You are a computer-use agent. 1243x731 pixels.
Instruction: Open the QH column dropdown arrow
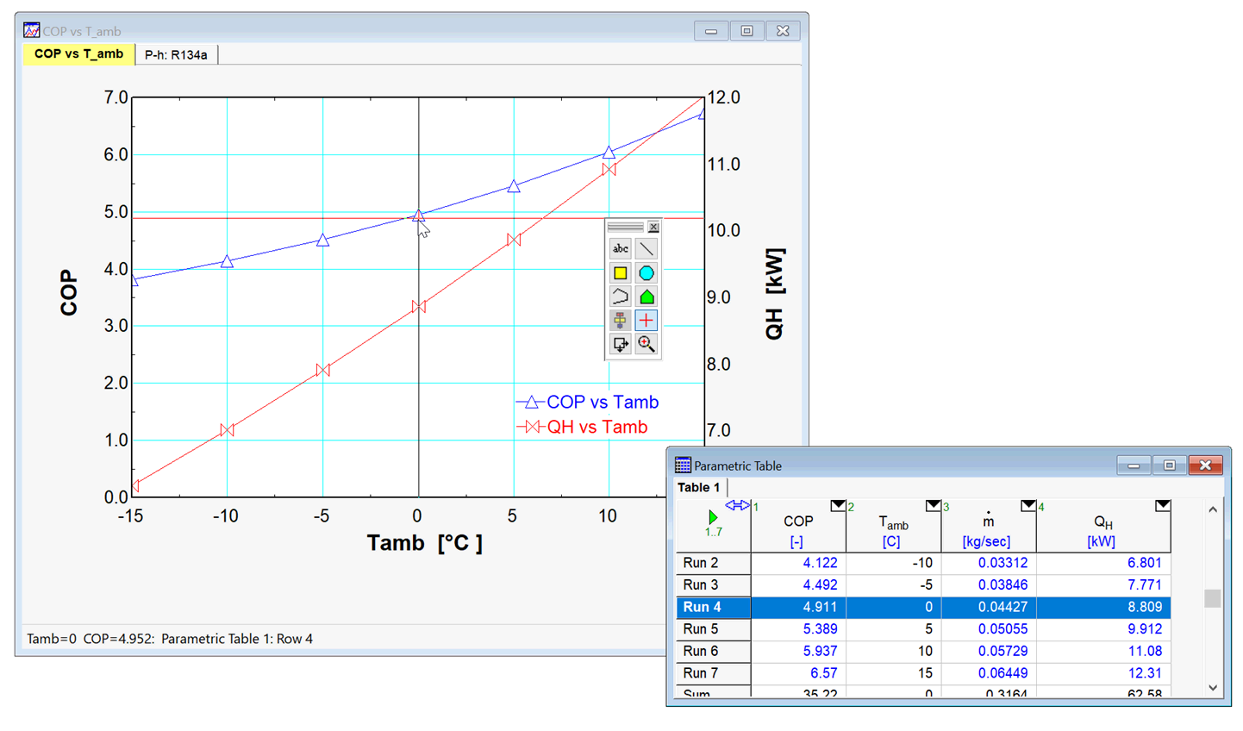tap(1162, 506)
